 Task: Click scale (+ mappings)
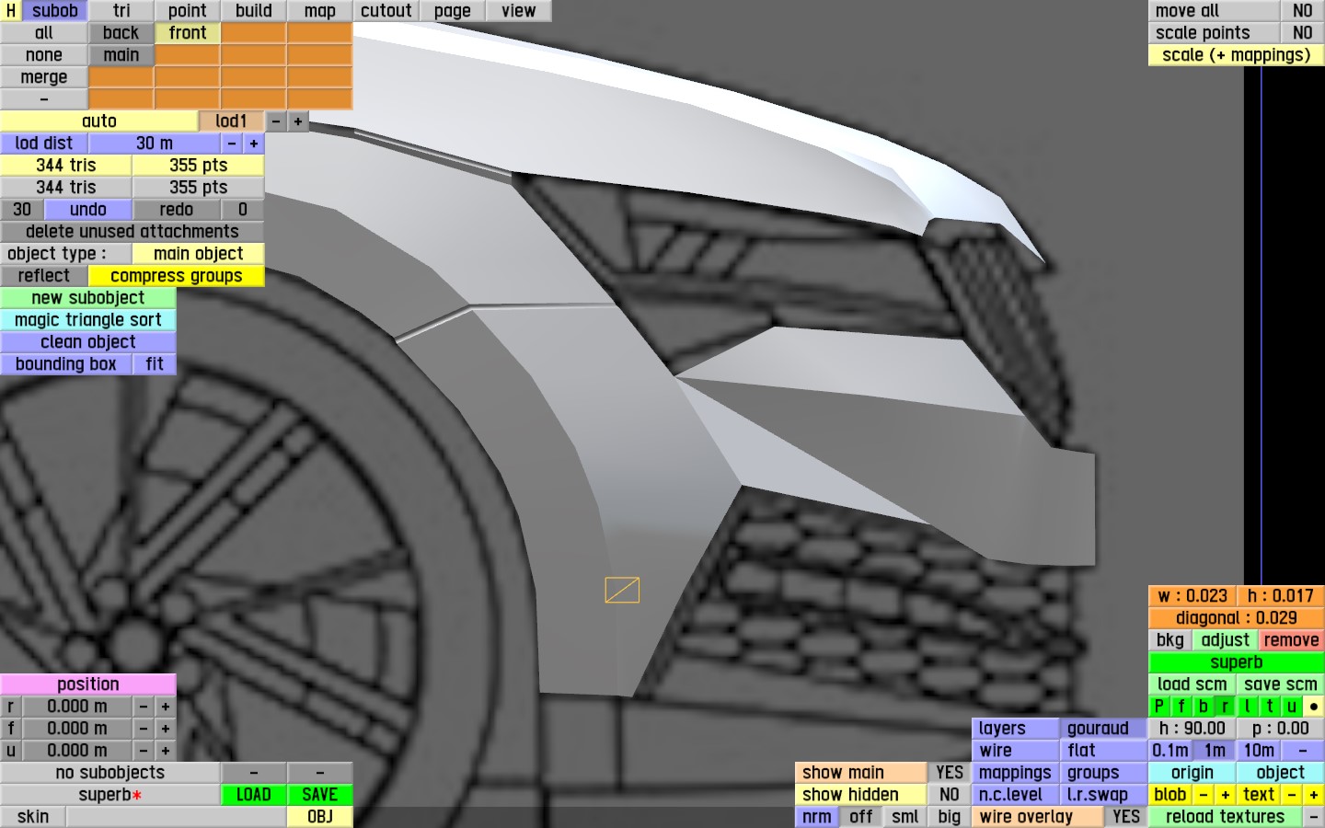click(x=1237, y=55)
